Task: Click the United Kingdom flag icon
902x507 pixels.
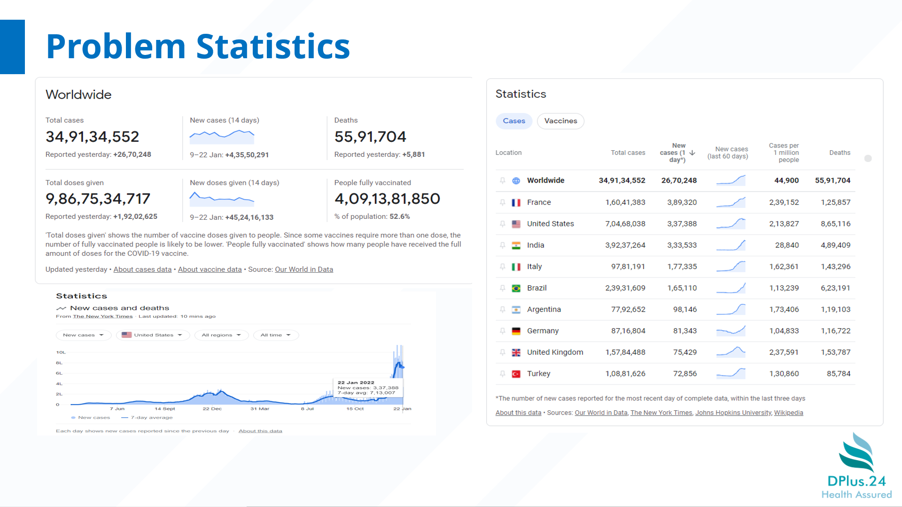Action: pos(516,353)
